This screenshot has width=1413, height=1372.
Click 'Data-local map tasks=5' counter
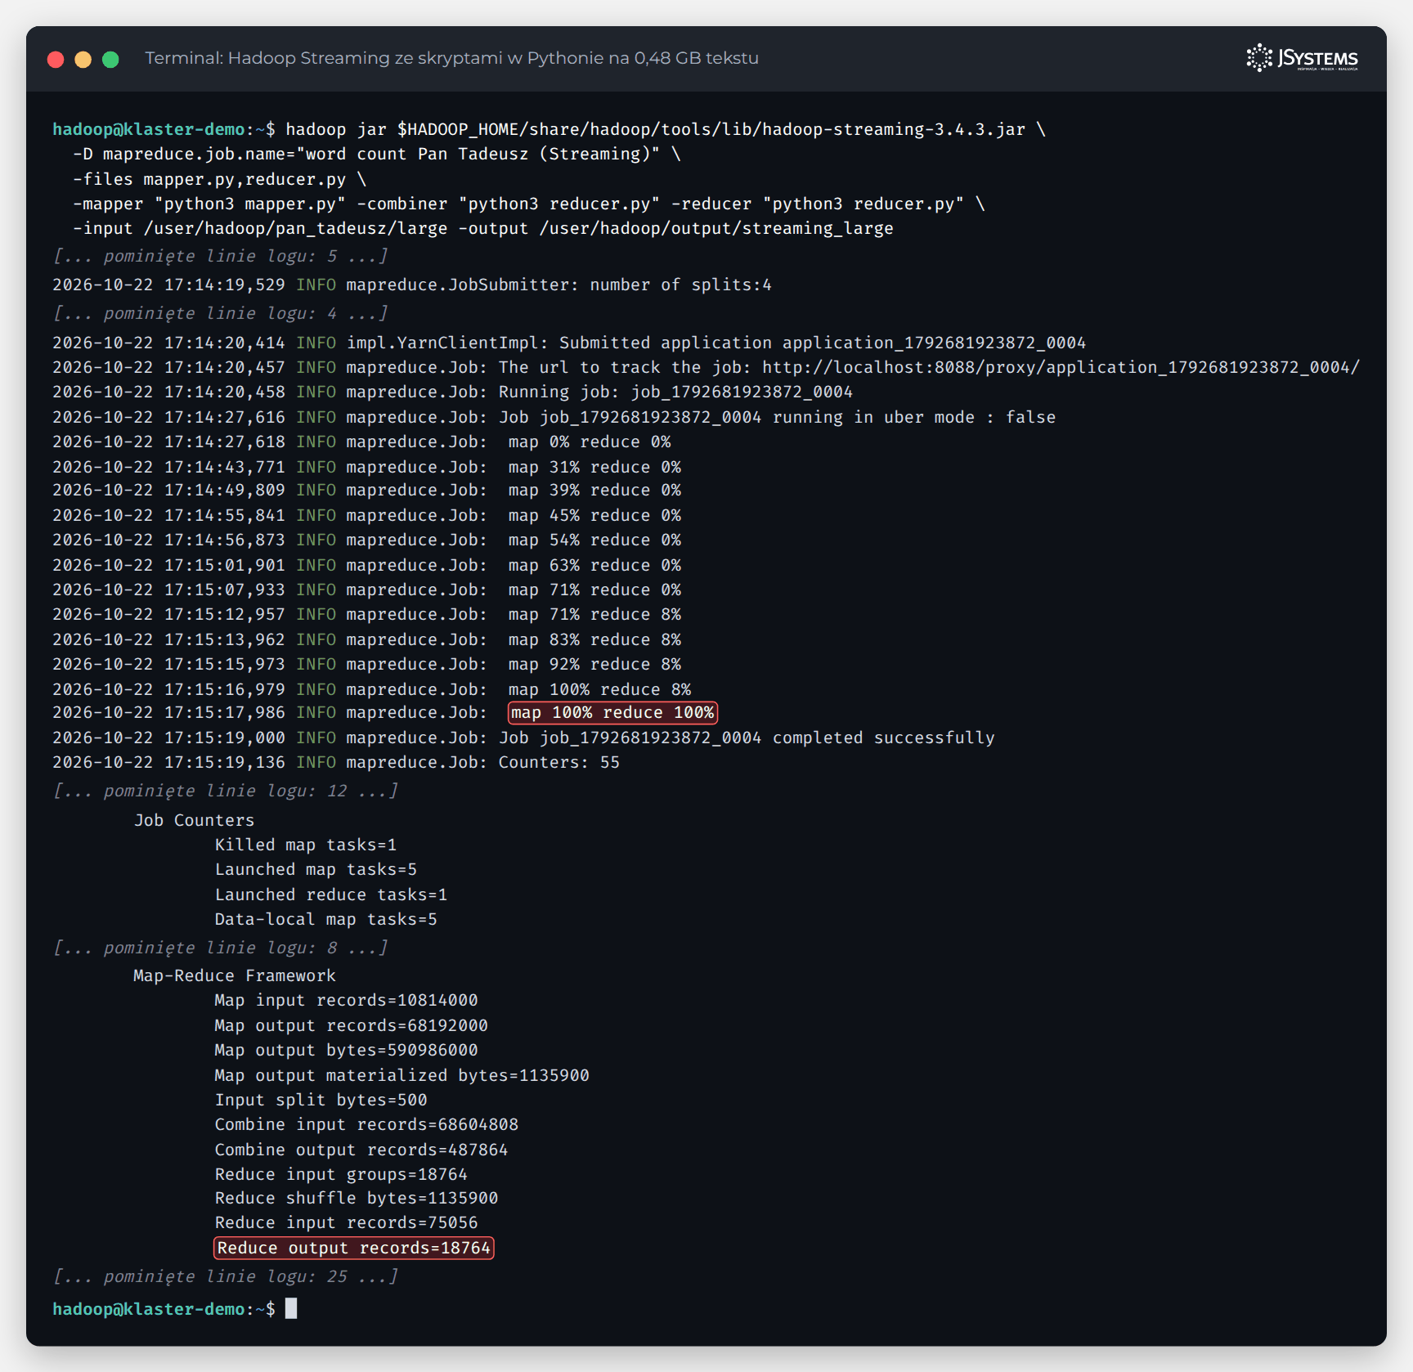point(326,919)
